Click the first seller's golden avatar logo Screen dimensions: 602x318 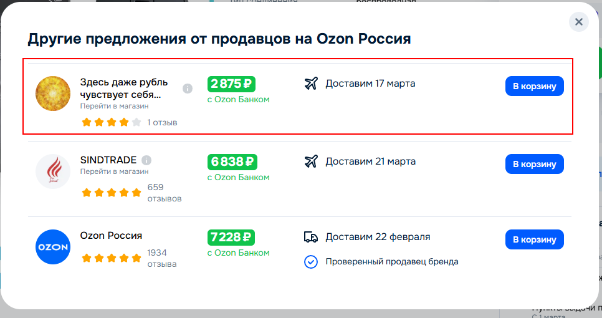pos(53,94)
